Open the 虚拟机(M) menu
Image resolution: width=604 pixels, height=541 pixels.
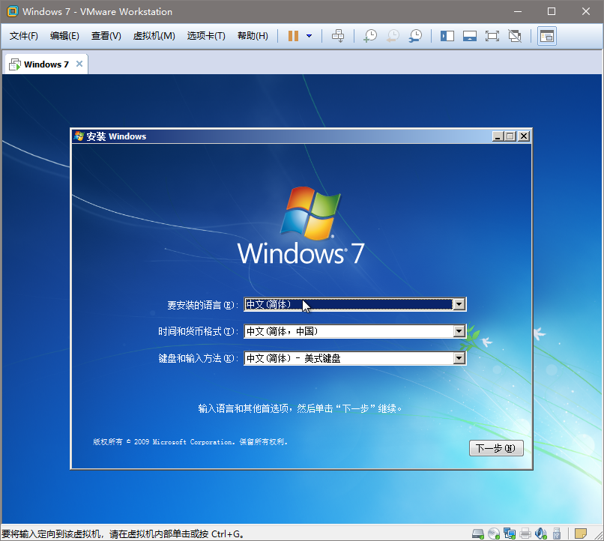[154, 36]
